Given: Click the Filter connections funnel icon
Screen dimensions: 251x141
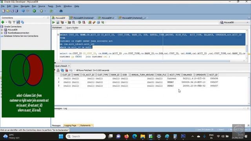Looking at the screenshot, I should pyautogui.click(x=14, y=22).
